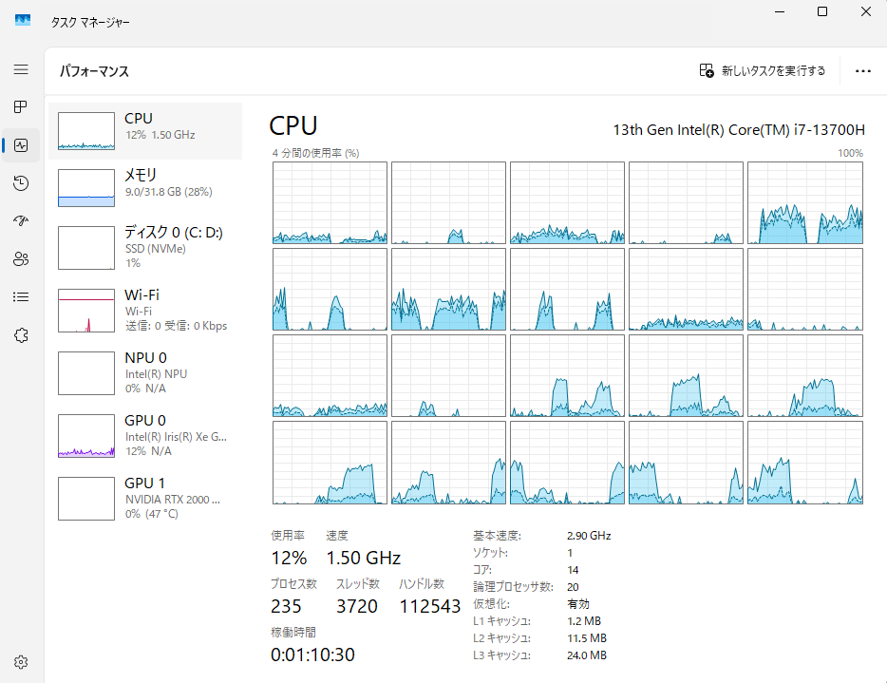Click the L3 cache value 24.0 MB
This screenshot has height=683, width=887.
coord(587,655)
